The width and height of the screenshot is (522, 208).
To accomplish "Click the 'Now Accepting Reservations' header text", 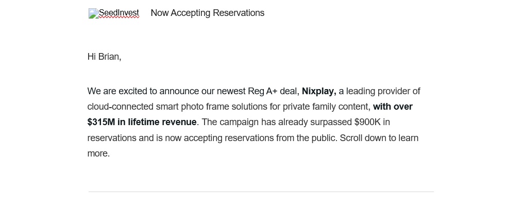I will [207, 13].
